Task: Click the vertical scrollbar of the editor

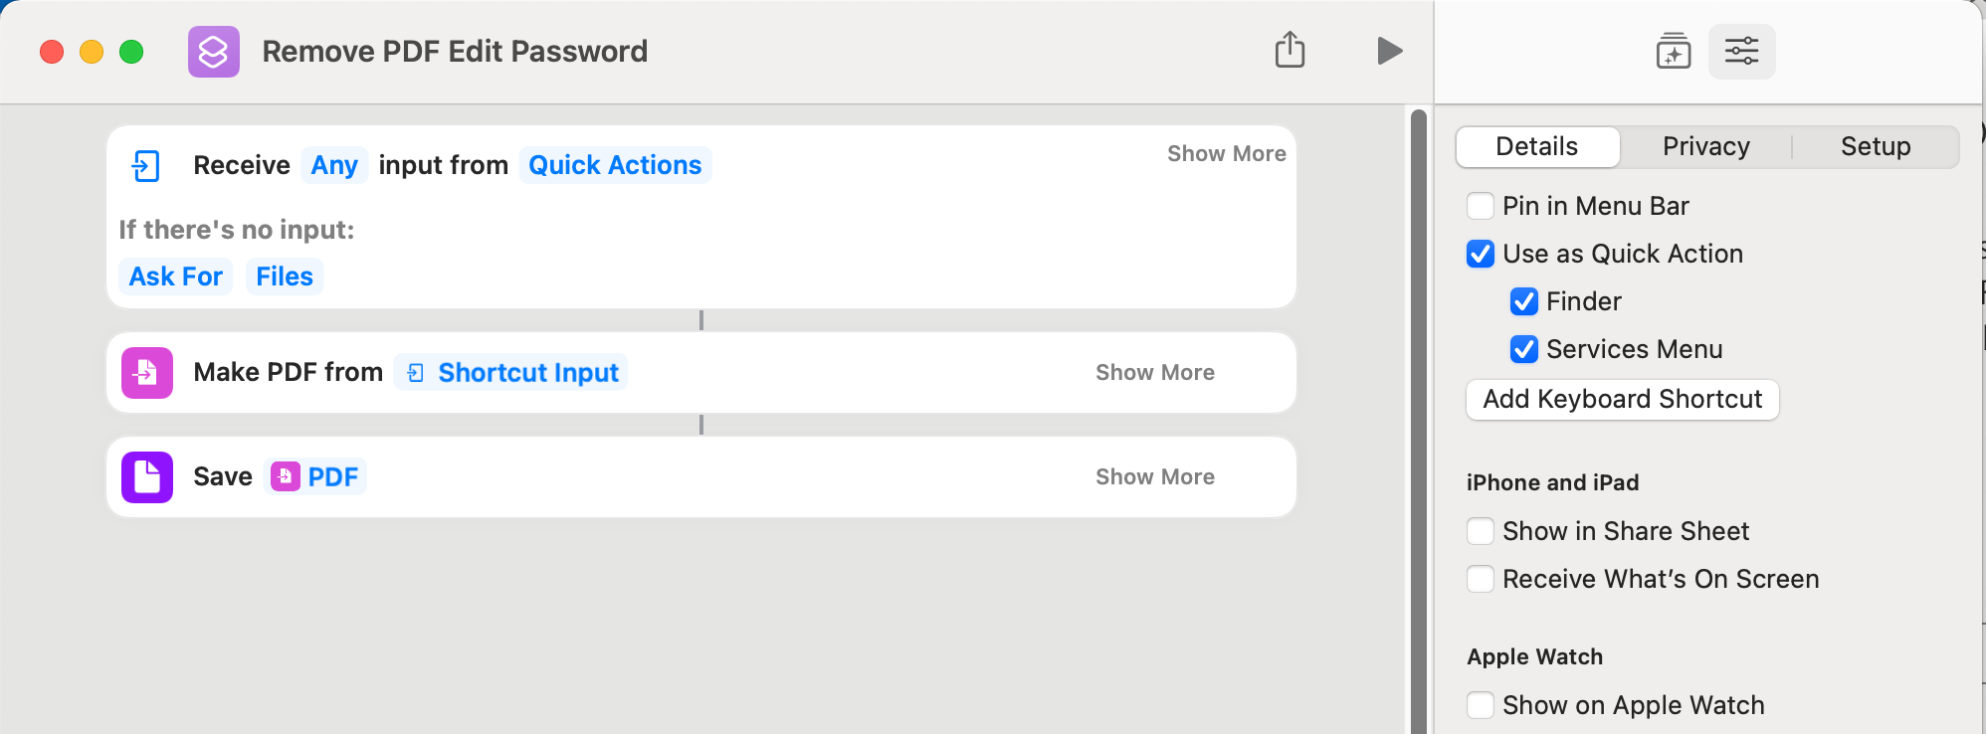Action: tap(1419, 418)
